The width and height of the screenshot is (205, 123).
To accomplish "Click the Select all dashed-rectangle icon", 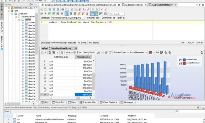I will coord(68,9).
